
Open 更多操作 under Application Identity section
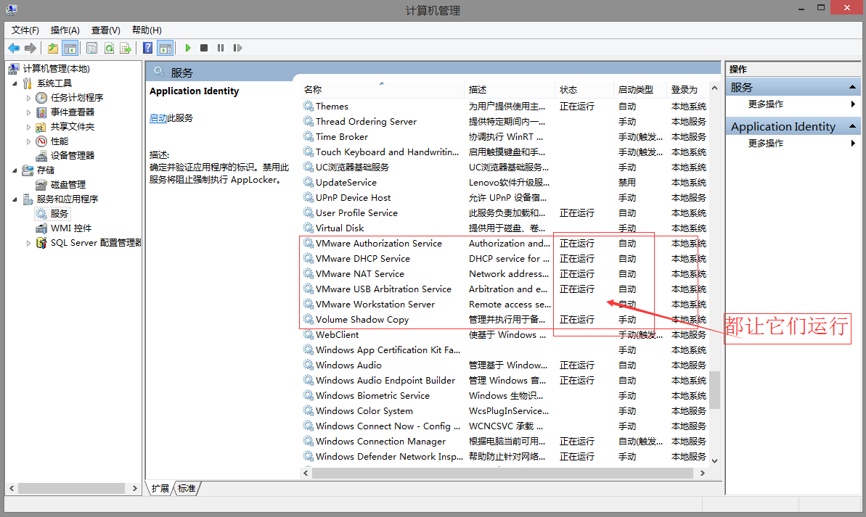766,144
